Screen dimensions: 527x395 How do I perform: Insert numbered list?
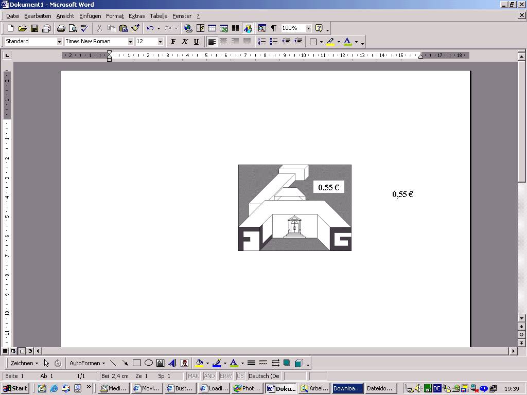262,41
